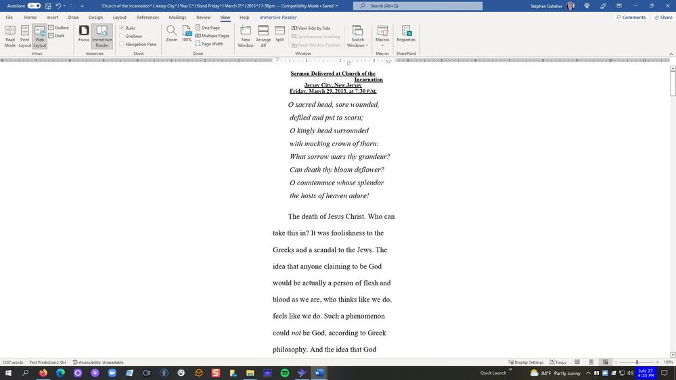Open Display Settings in status bar
This screenshot has height=380, width=676.
pos(526,362)
